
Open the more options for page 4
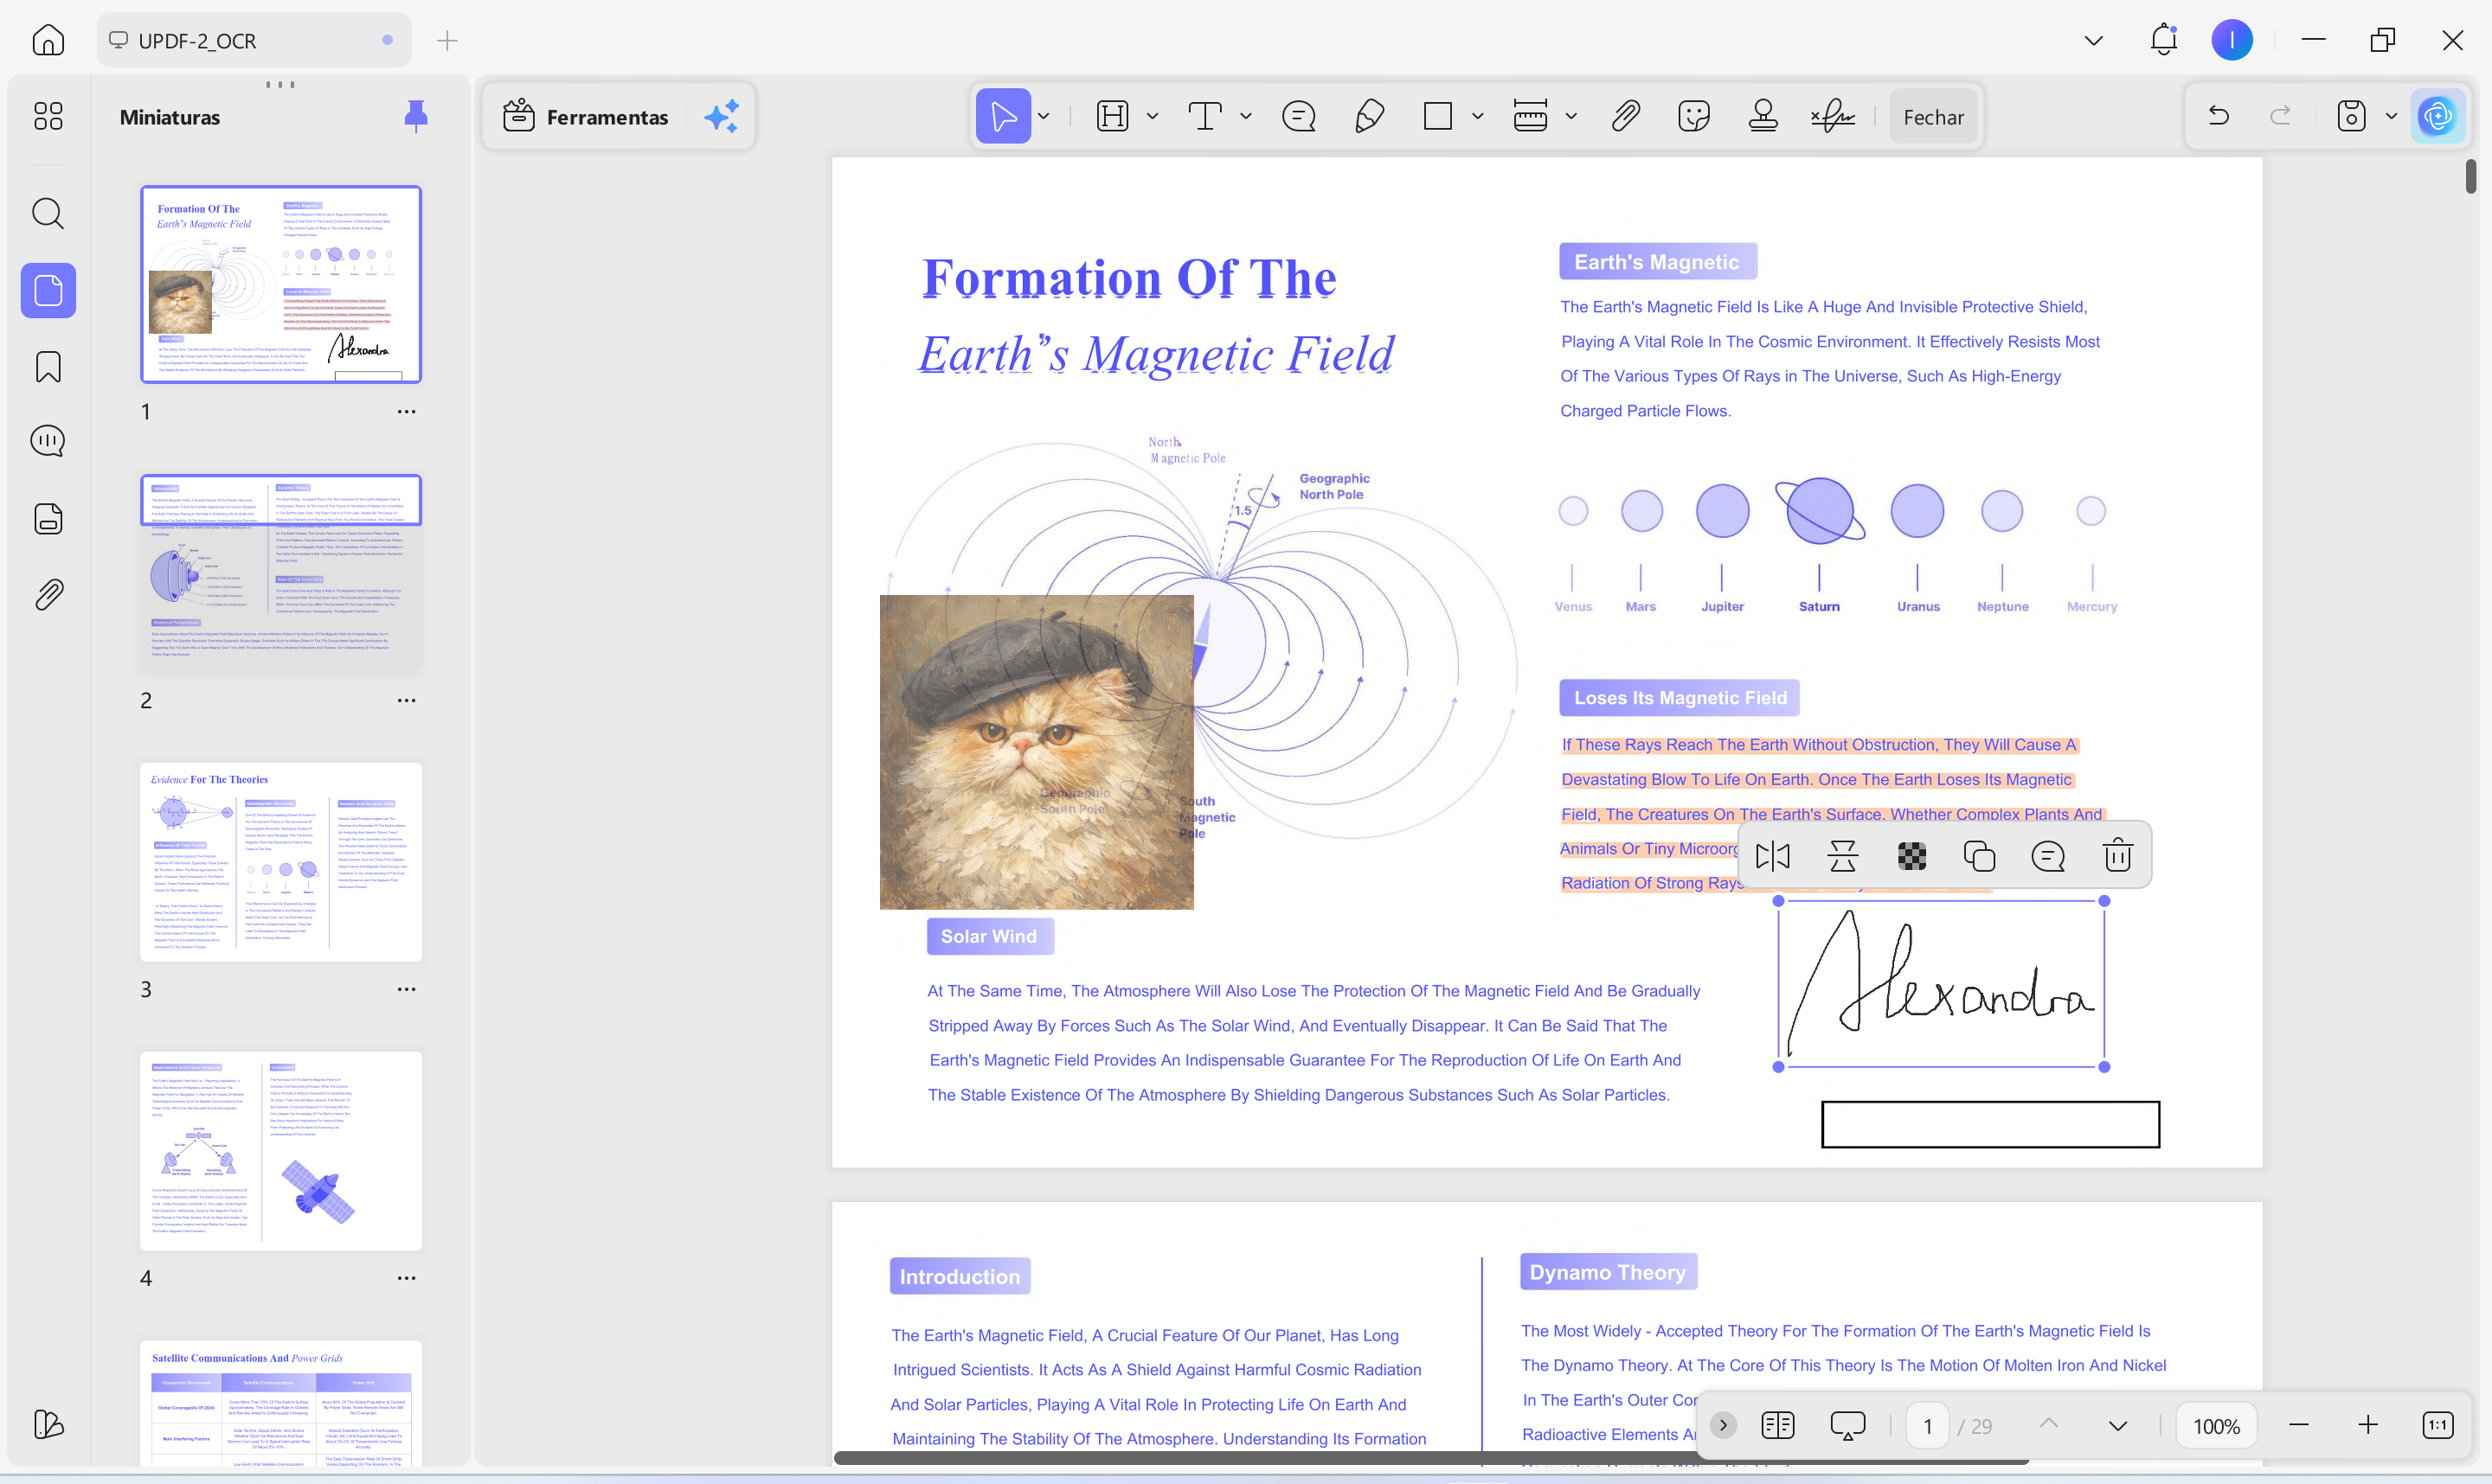(x=406, y=1278)
